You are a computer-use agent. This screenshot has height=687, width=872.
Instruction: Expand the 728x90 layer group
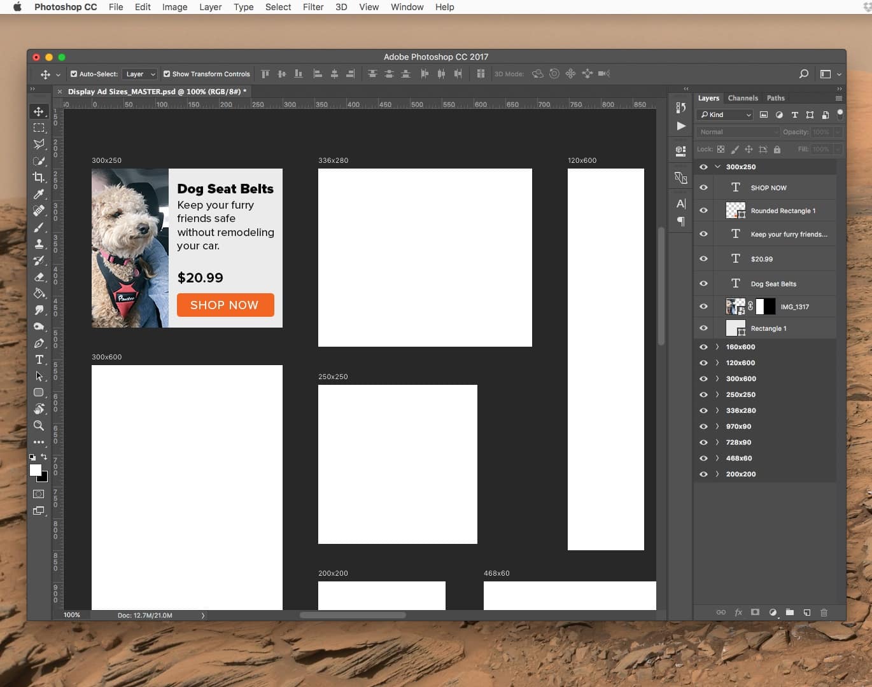coord(717,442)
